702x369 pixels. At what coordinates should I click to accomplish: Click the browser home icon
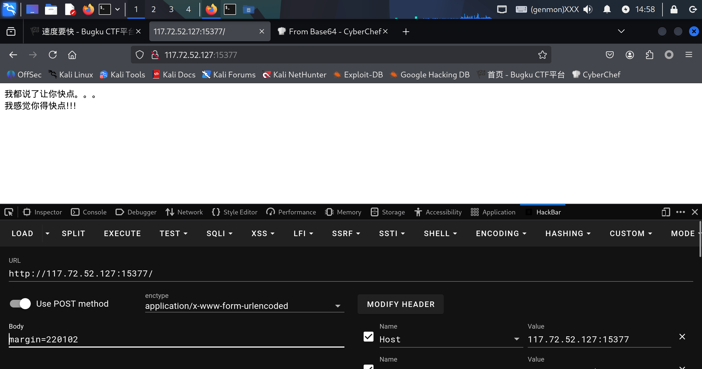pos(72,55)
